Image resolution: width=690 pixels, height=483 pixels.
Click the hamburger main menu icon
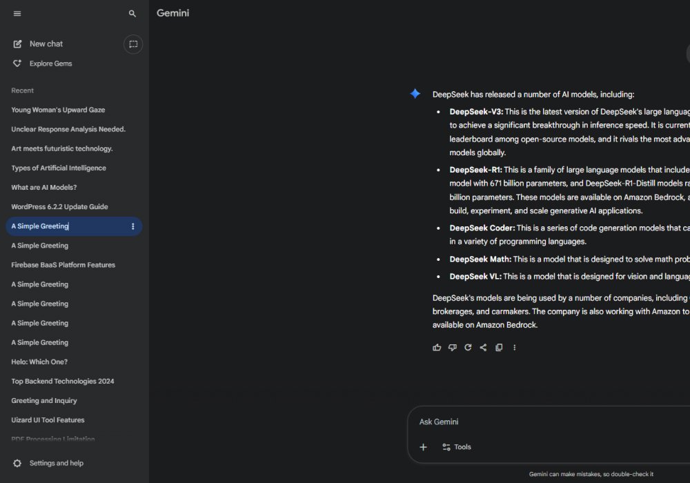[17, 14]
